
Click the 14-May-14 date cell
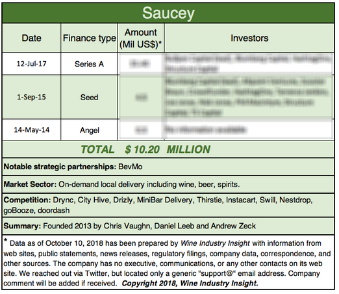coord(32,129)
